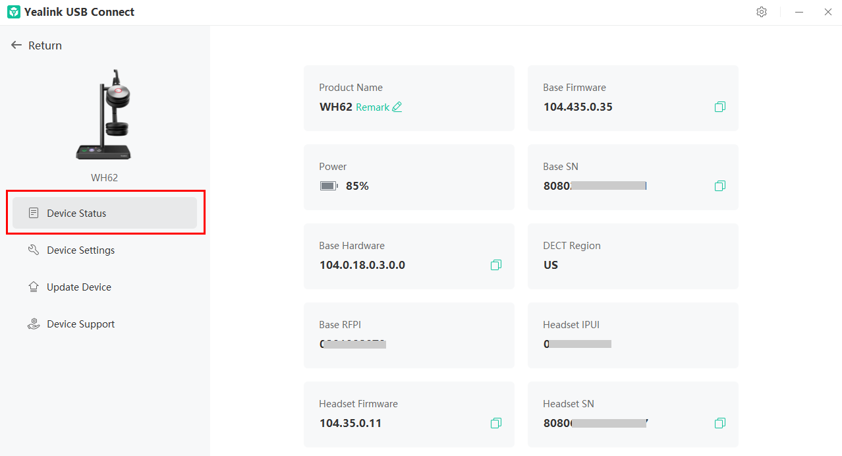Click the Headset SN label
The height and width of the screenshot is (456, 842).
click(x=569, y=403)
